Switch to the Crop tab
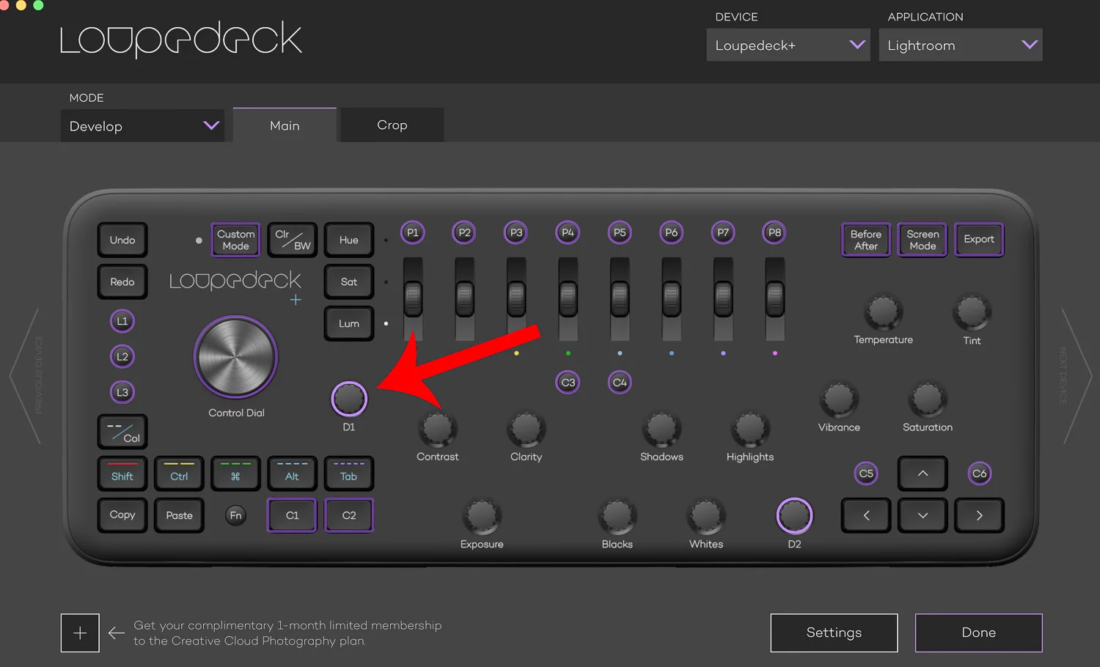The width and height of the screenshot is (1100, 667). (392, 125)
